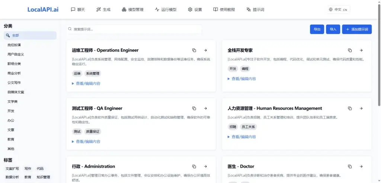Click the 系统管理 tag chip
The height and width of the screenshot is (183, 381).
(x=93, y=73)
